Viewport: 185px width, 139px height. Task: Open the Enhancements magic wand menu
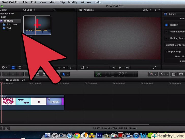152,74
